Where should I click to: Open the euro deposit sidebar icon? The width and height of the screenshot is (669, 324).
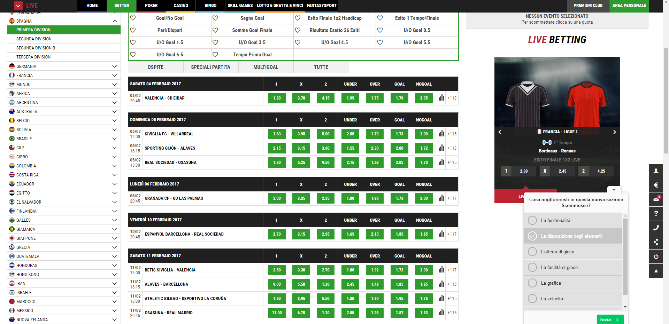click(656, 185)
